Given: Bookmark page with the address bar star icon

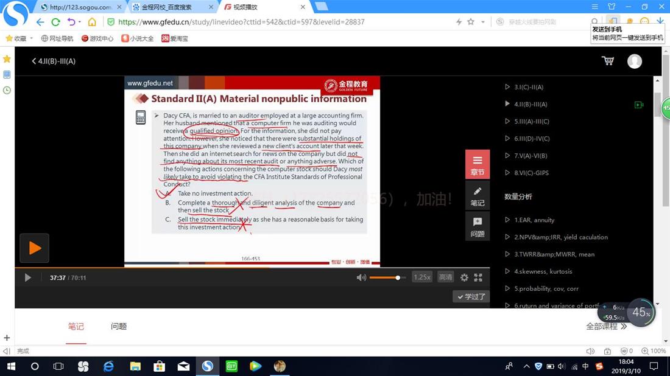Looking at the screenshot, I should click(470, 22).
